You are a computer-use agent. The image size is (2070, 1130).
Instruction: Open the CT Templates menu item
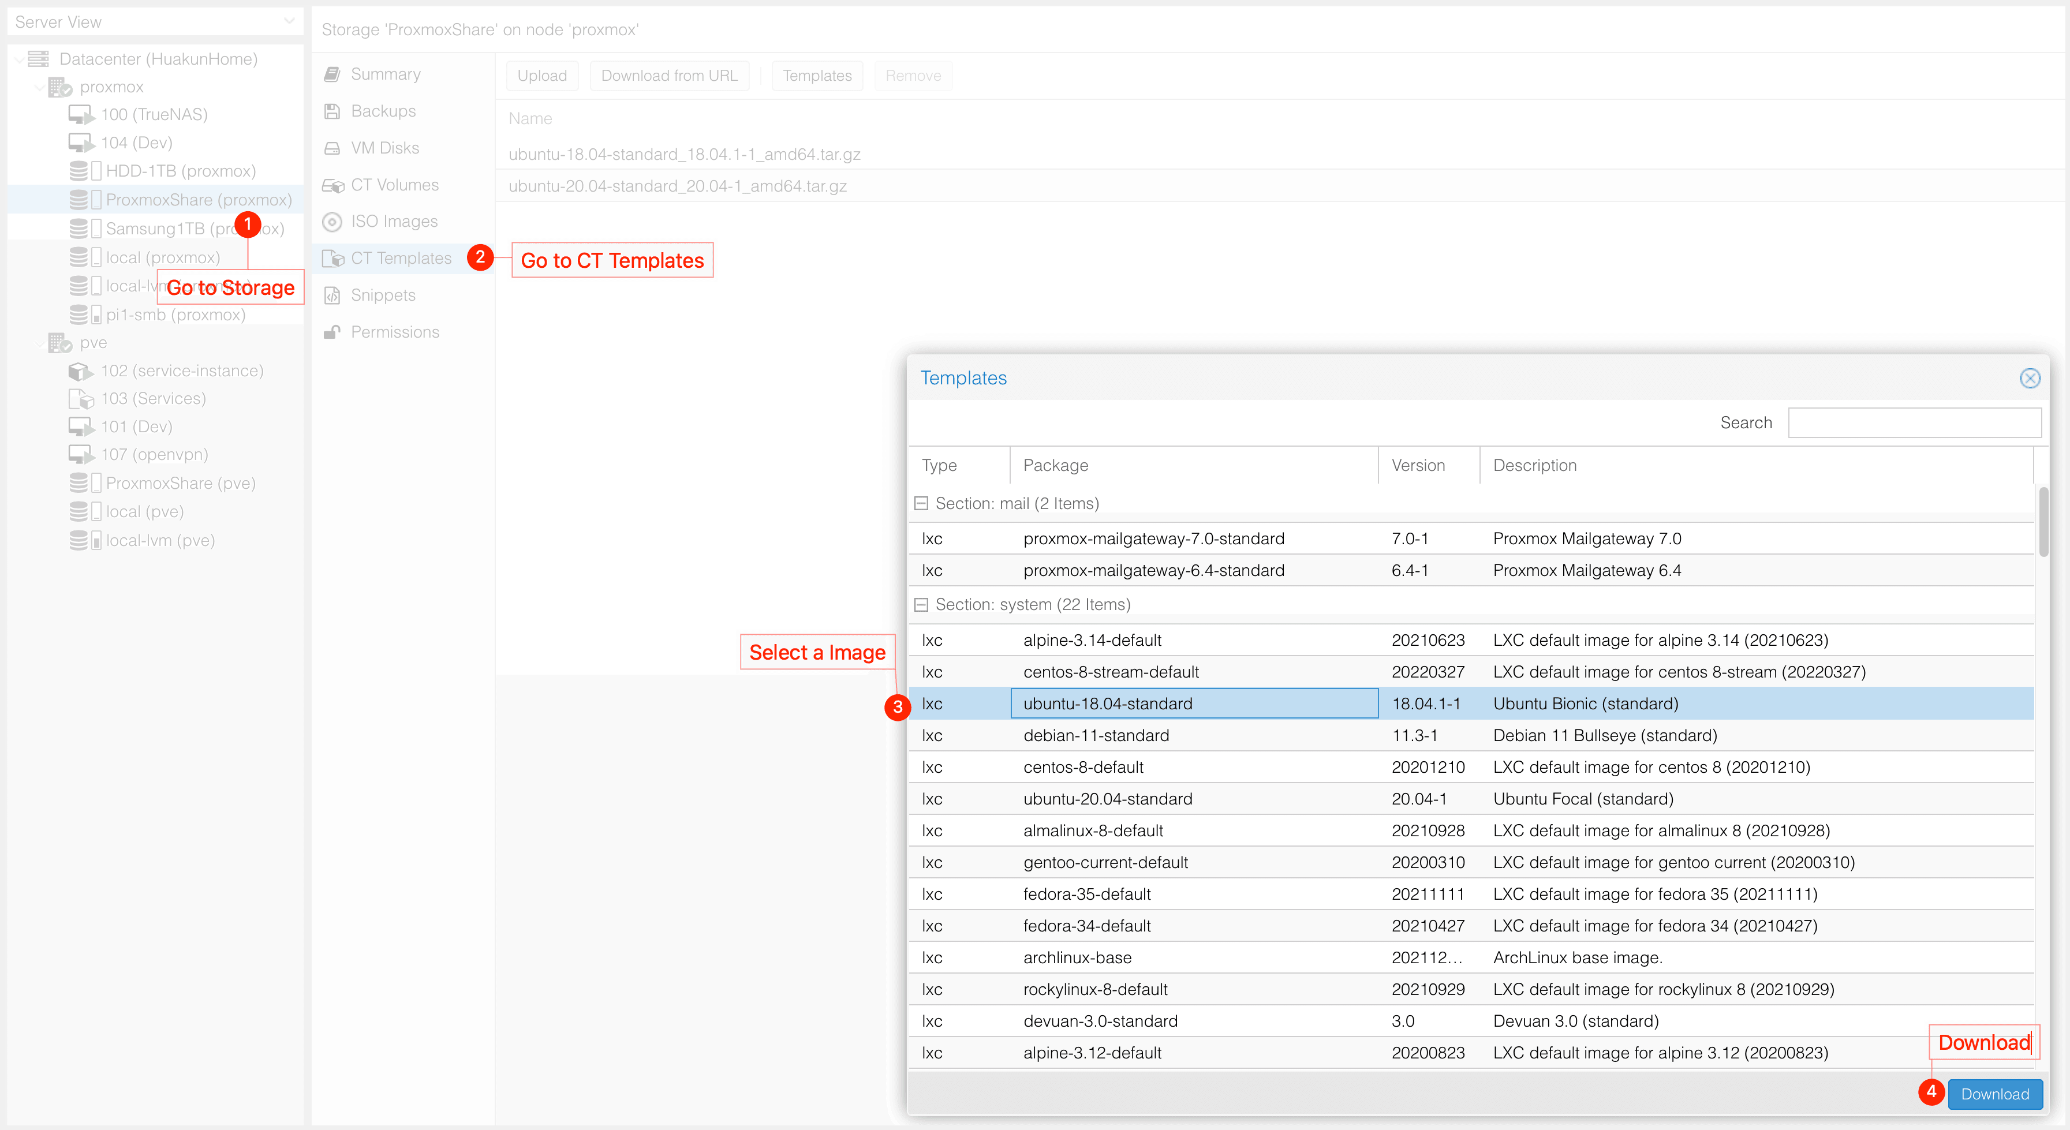pyautogui.click(x=400, y=259)
